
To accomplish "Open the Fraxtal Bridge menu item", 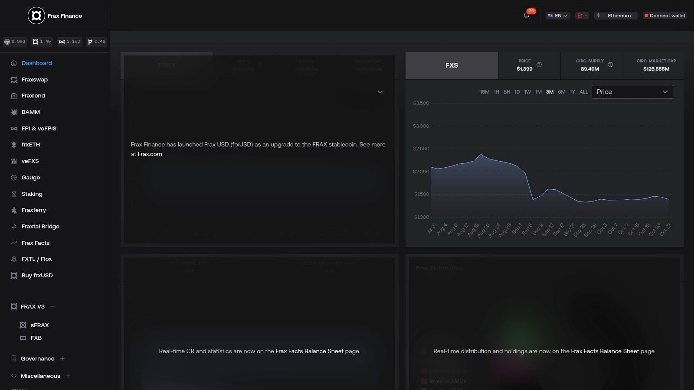I will tap(40, 227).
